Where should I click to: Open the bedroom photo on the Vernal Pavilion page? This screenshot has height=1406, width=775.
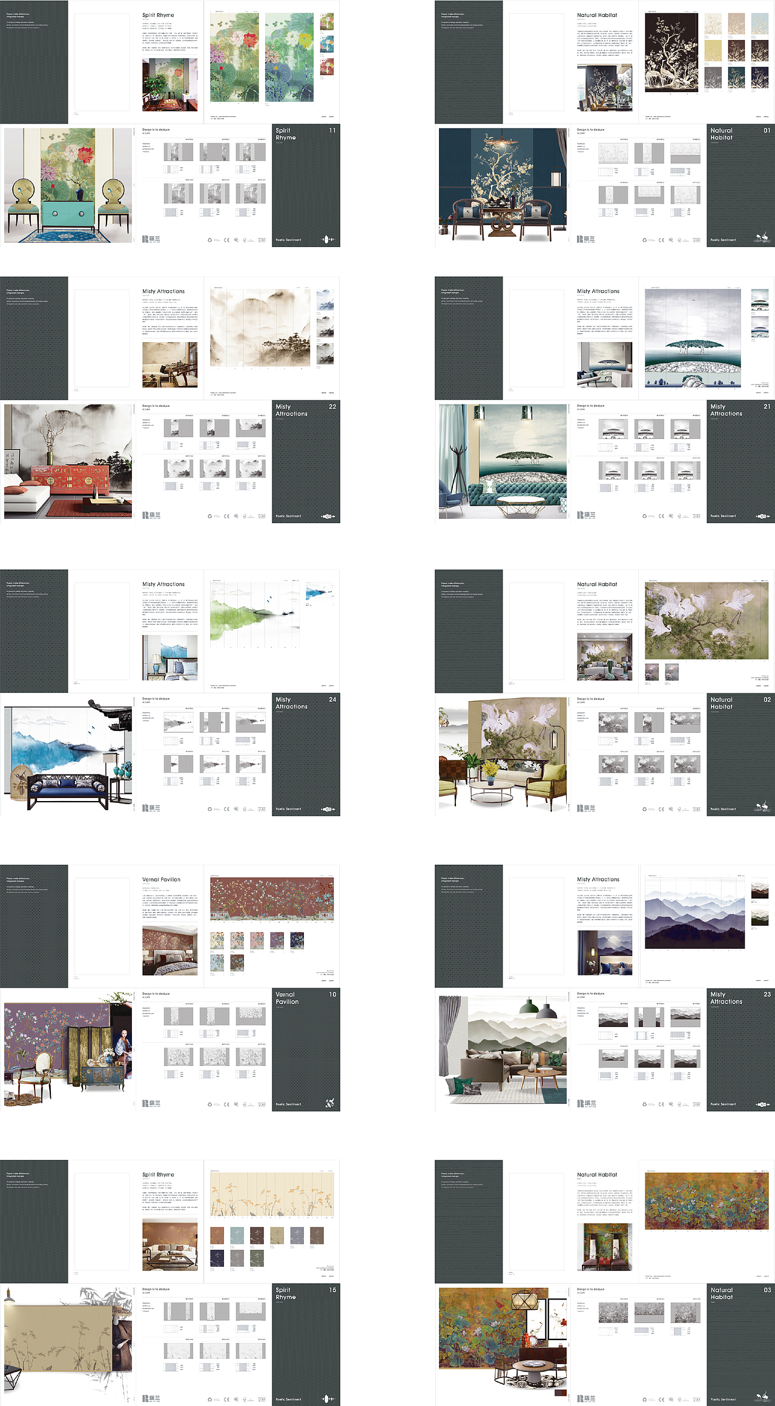click(x=170, y=950)
